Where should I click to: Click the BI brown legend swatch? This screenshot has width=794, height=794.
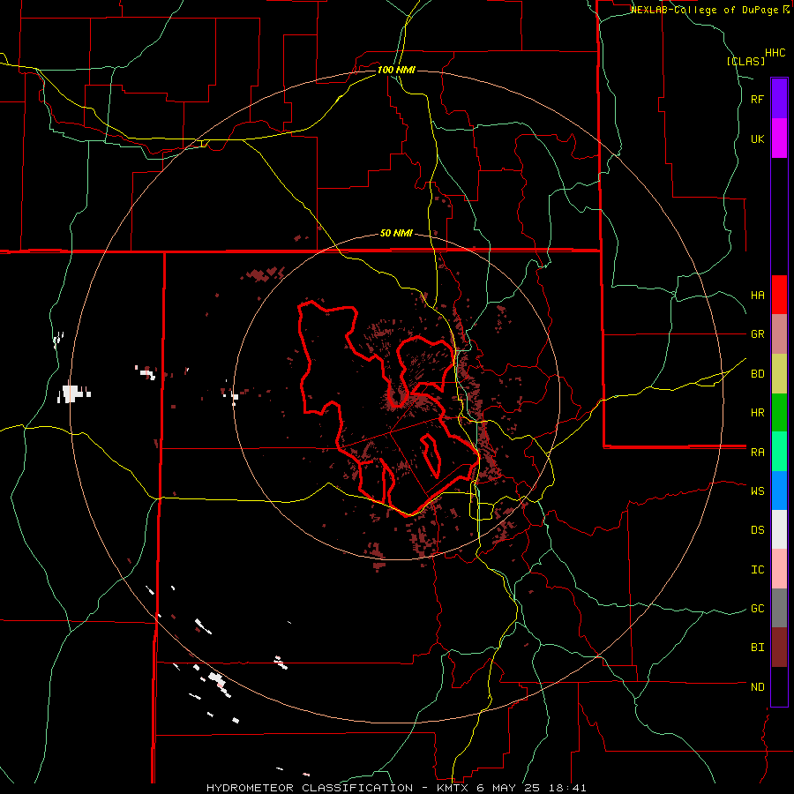pos(779,648)
